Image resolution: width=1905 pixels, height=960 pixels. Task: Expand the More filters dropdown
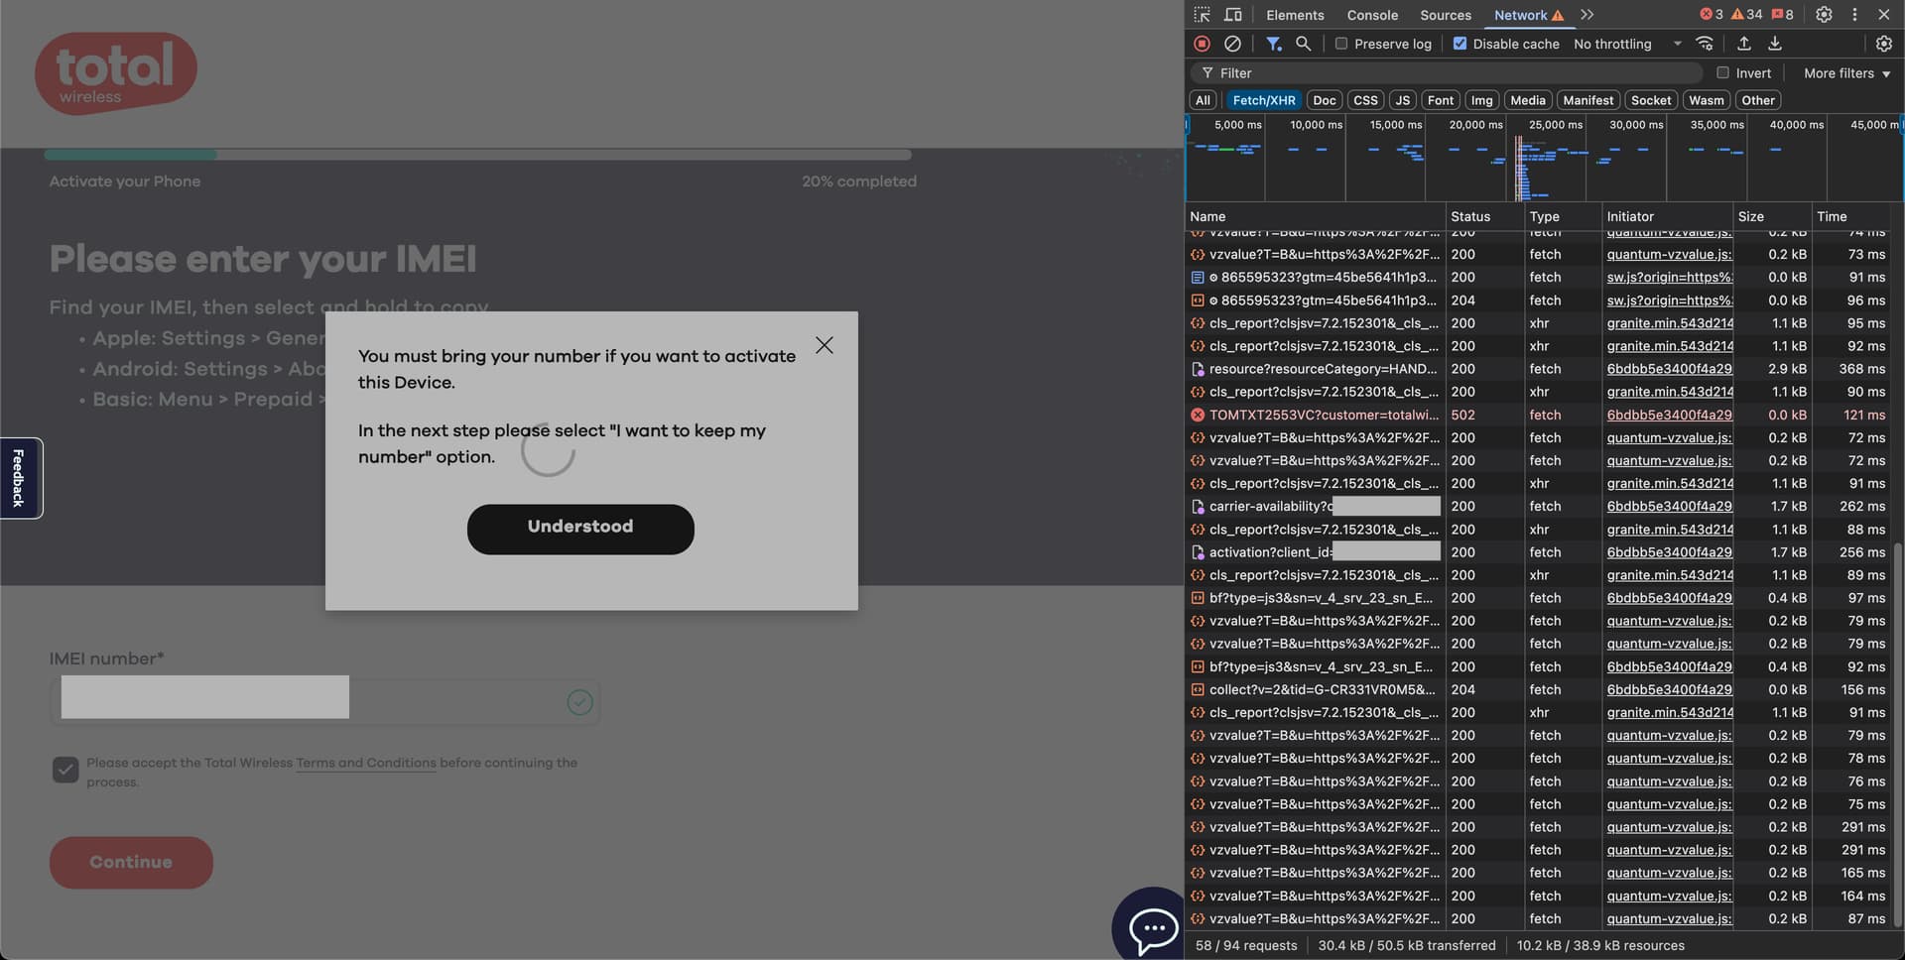pos(1846,73)
